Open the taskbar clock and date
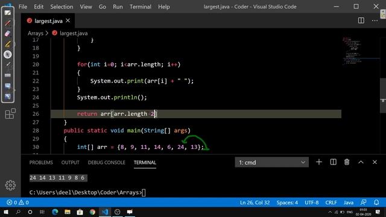386x217 pixels. (x=363, y=212)
